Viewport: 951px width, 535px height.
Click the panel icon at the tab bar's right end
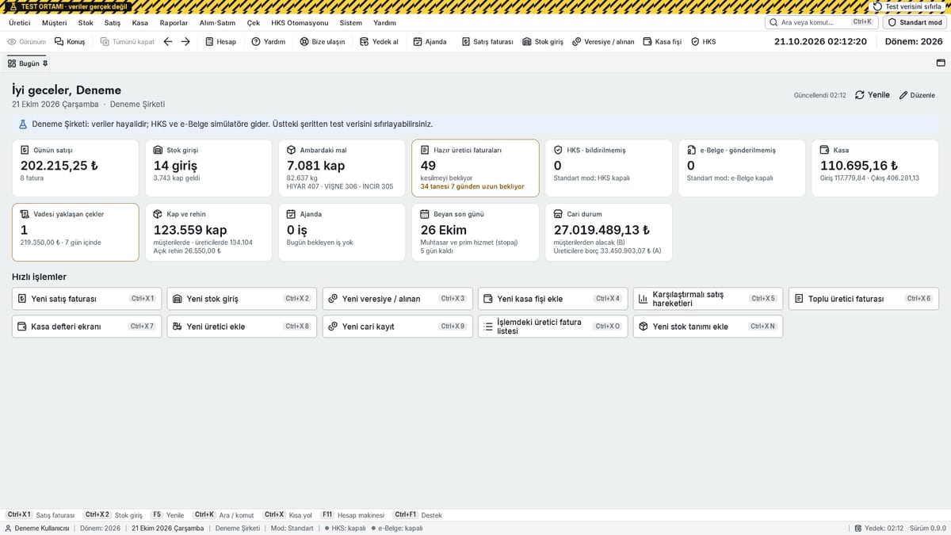(941, 63)
